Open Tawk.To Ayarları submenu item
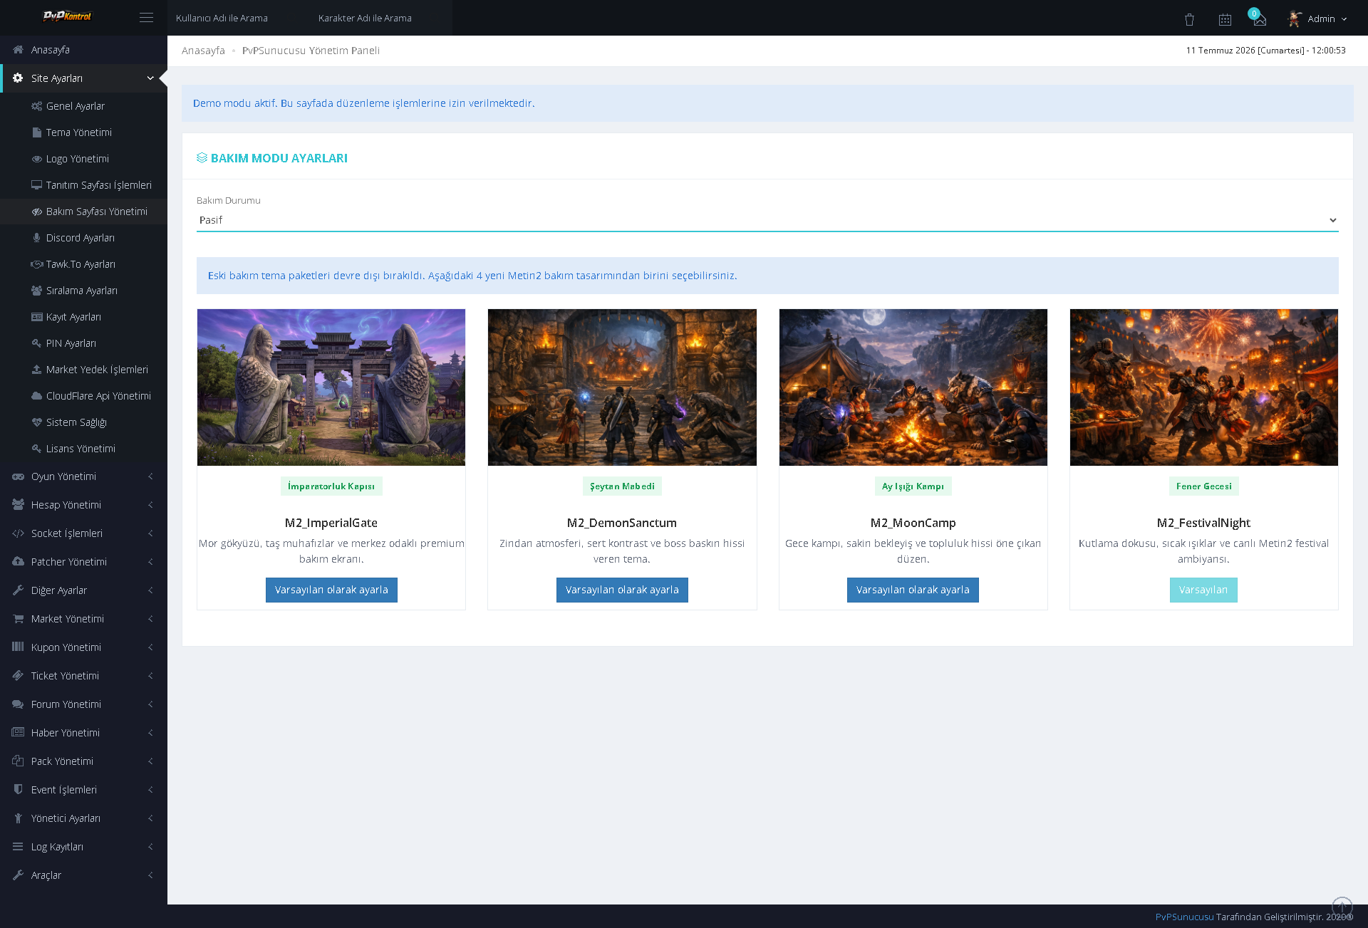This screenshot has height=928, width=1368. [x=83, y=264]
